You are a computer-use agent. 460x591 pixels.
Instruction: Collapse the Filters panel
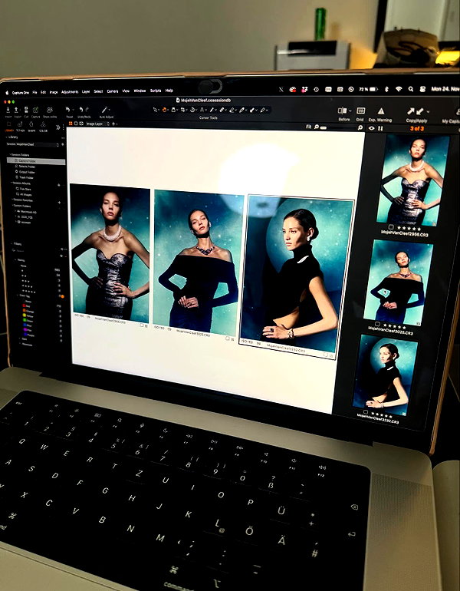click(x=11, y=243)
